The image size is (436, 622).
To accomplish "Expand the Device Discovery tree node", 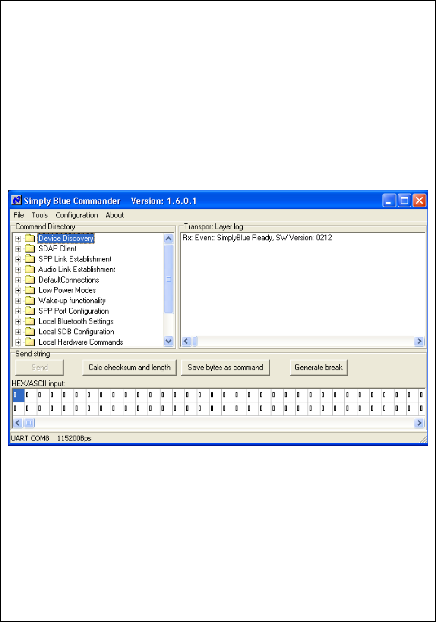I will tap(18, 239).
